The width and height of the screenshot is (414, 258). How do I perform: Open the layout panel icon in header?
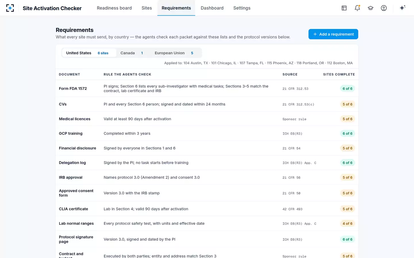[x=344, y=8]
